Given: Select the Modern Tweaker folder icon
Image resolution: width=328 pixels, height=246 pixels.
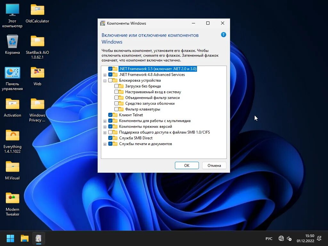Looking at the screenshot, I should pyautogui.click(x=12, y=204).
